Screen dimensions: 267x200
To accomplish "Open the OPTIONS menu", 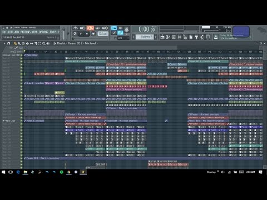I will tap(43, 32).
